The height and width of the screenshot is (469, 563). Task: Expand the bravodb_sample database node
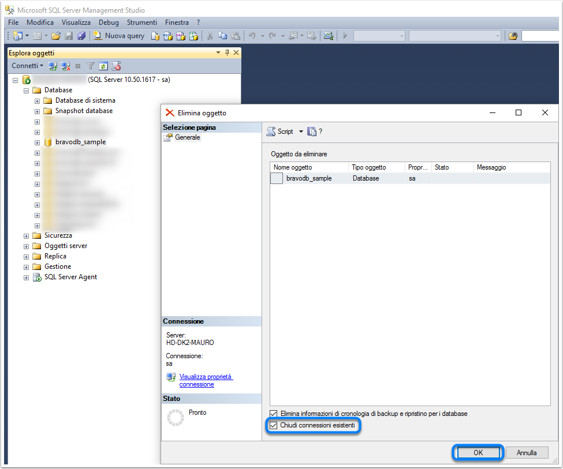[37, 142]
